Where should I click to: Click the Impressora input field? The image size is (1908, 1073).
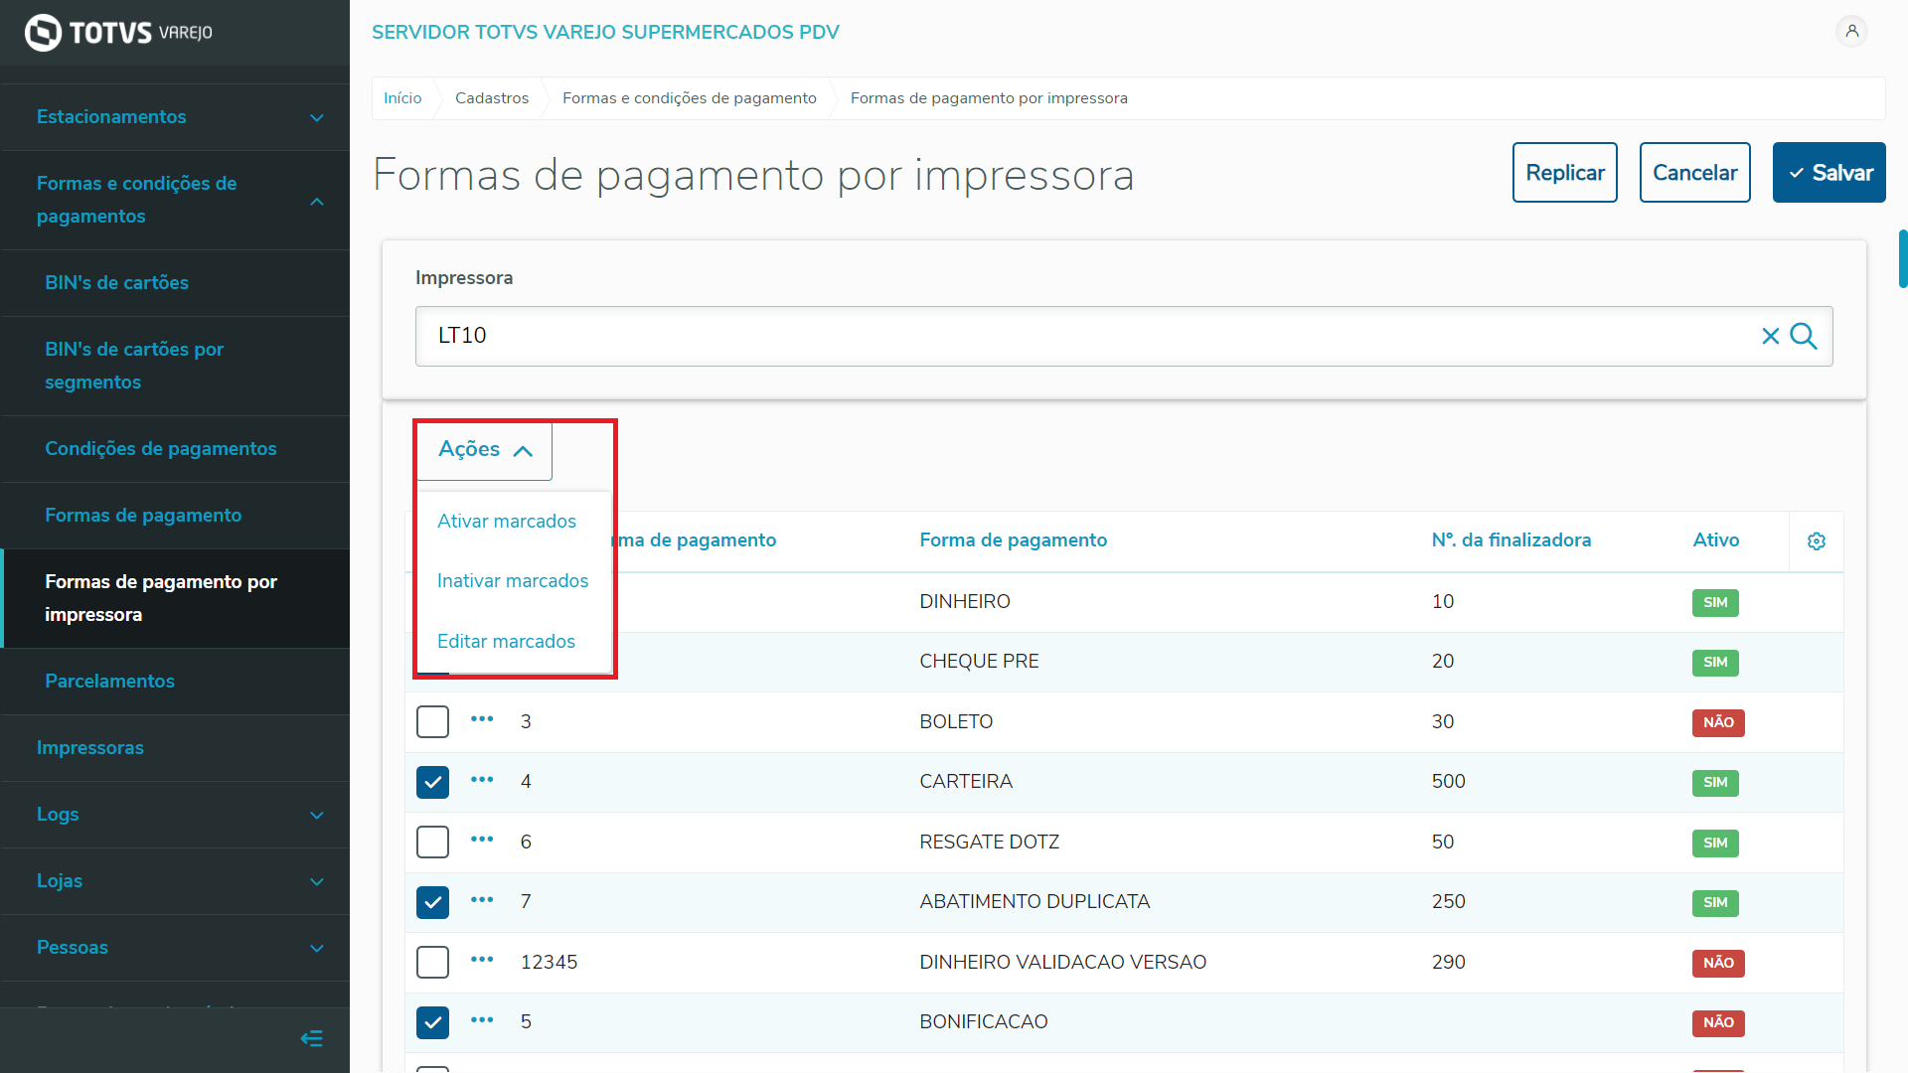click(1083, 337)
